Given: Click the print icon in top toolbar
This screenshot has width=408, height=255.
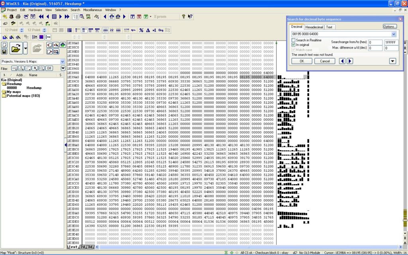Looking at the screenshot, I should (x=18, y=17).
